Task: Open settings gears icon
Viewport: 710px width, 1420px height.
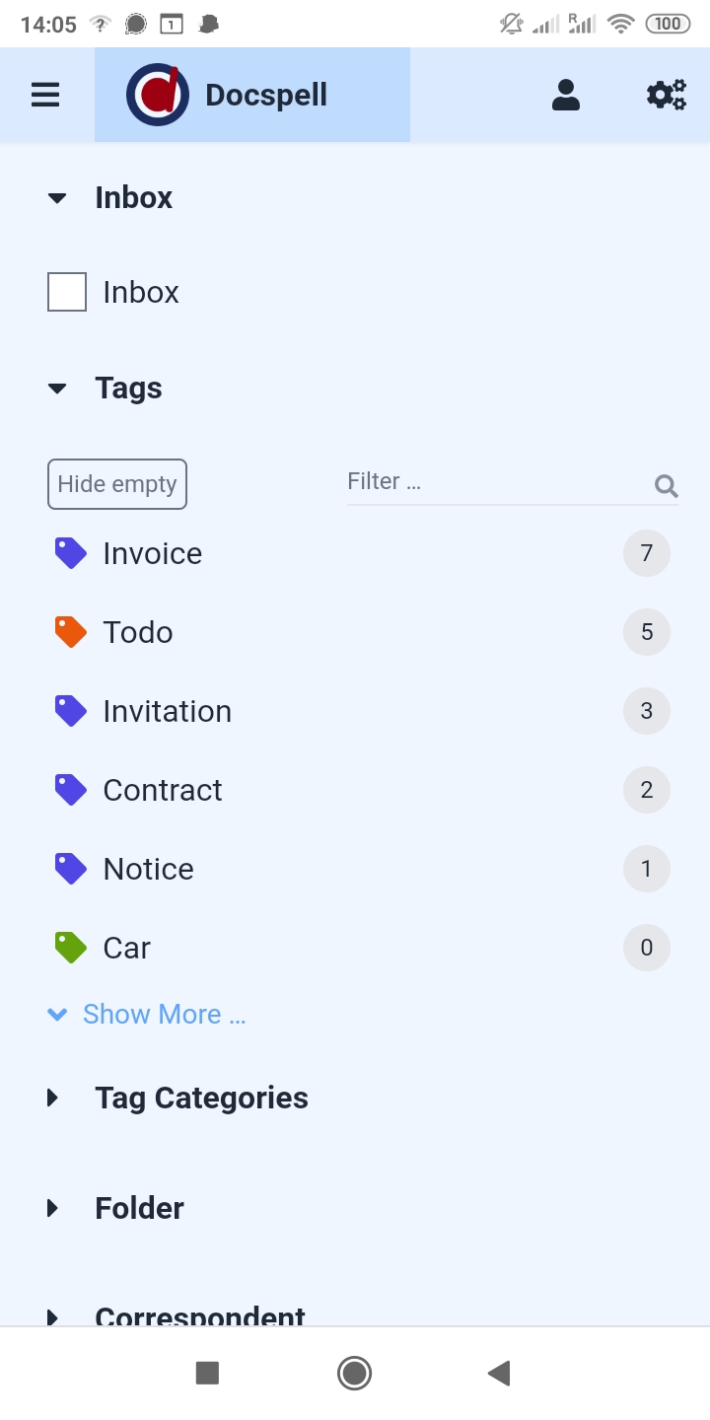Action: click(666, 95)
